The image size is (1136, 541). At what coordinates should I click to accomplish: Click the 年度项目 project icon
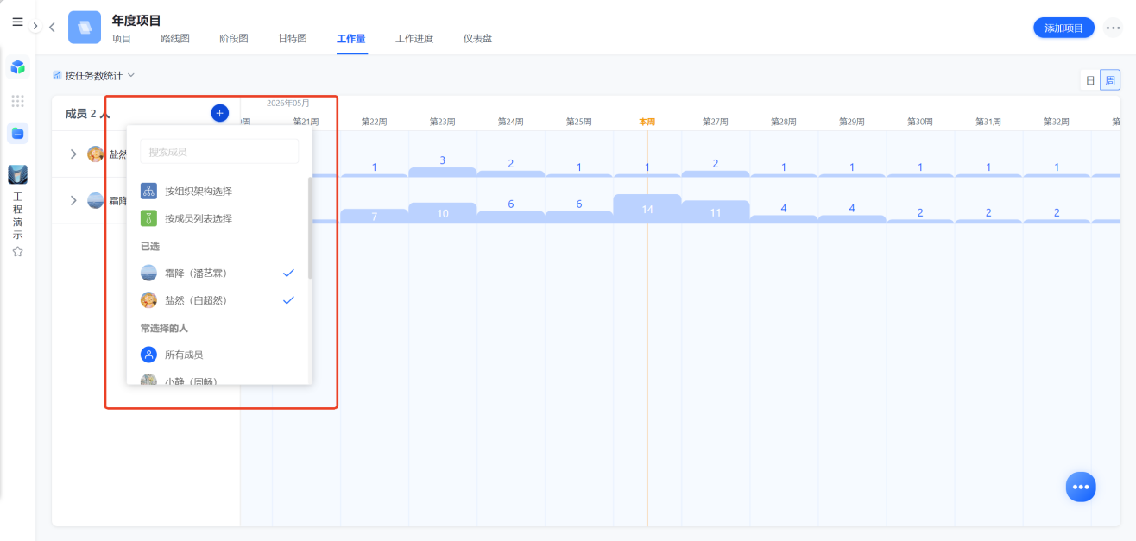(85, 27)
